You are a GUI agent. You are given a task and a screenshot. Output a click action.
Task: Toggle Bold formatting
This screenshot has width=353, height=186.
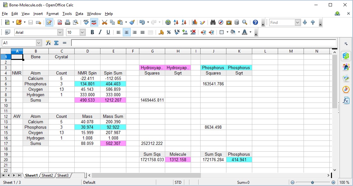(92, 32)
